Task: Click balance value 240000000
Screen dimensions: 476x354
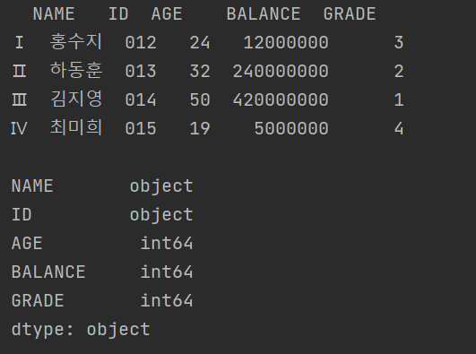Action: pyautogui.click(x=281, y=72)
